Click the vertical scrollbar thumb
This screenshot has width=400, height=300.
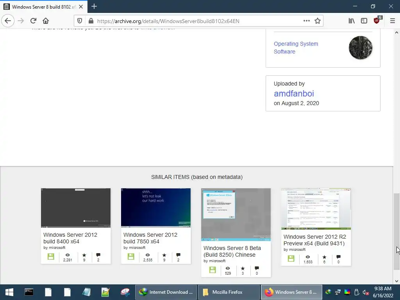pos(397,231)
